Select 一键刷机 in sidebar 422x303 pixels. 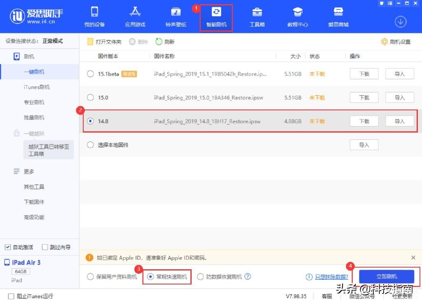[34, 72]
